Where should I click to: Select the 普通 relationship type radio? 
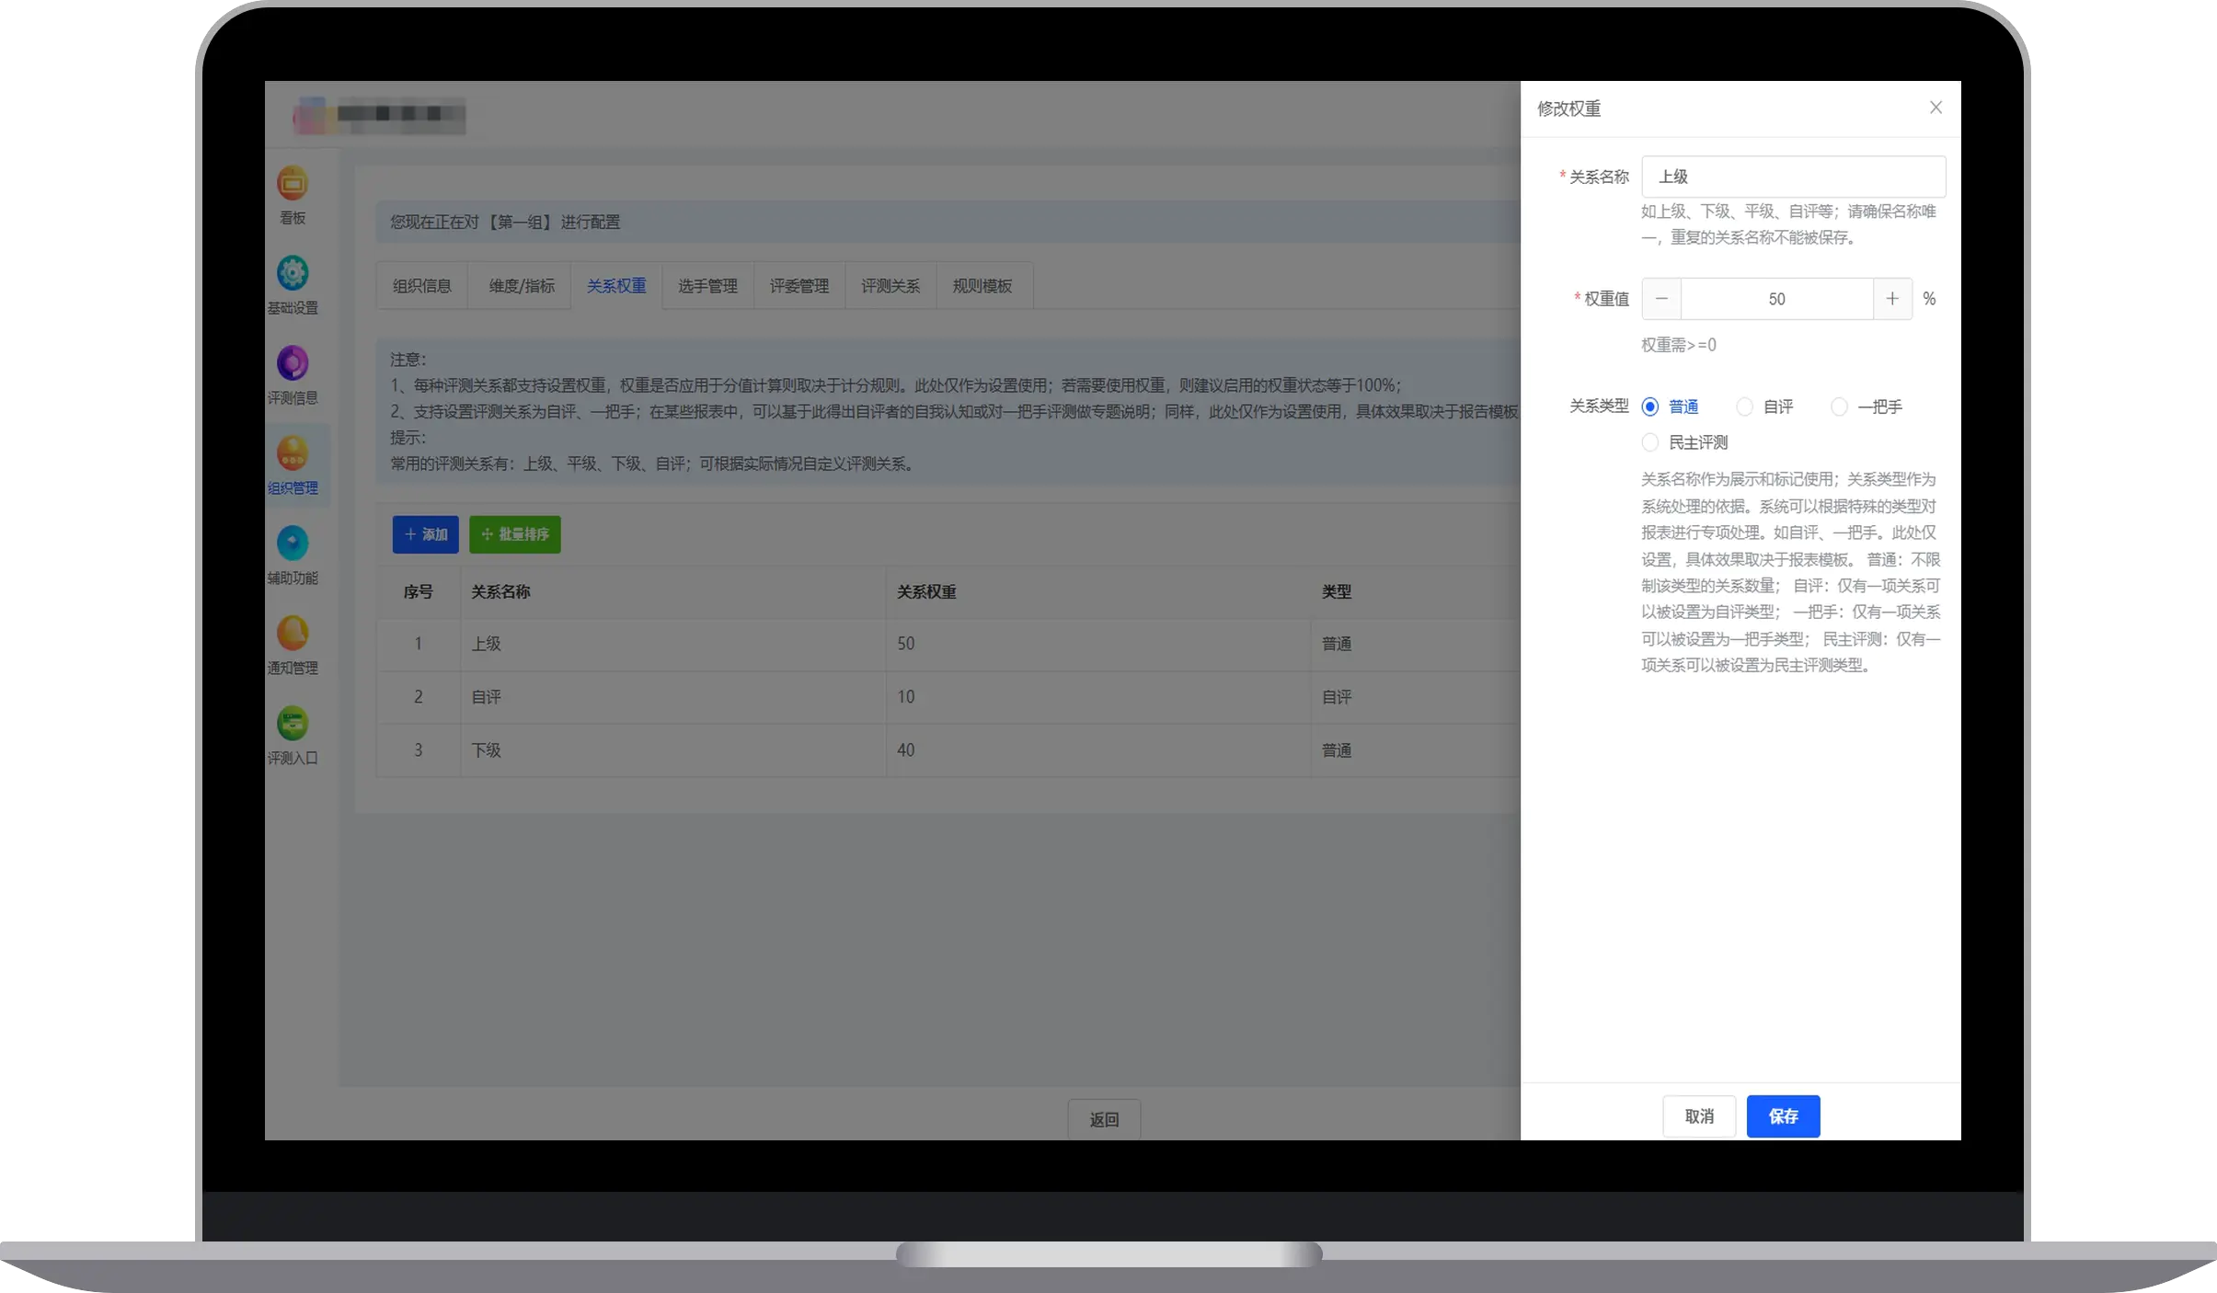tap(1650, 406)
